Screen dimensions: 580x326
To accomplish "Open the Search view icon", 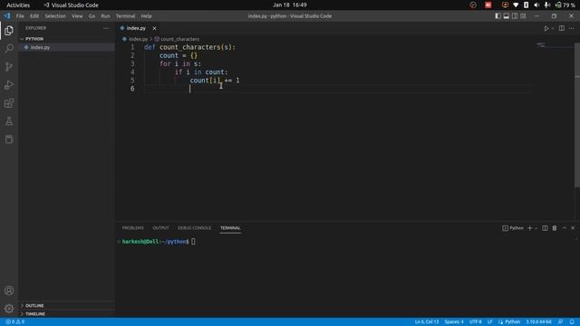I will 9,48.
